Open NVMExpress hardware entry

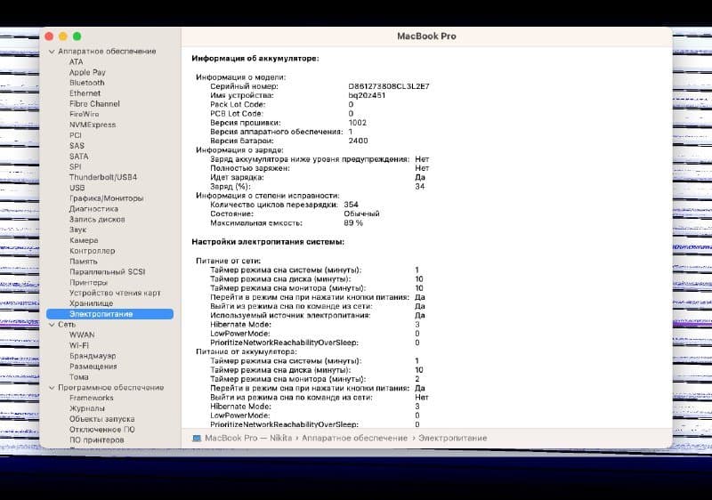coord(93,125)
